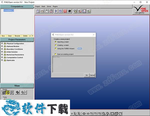The width and height of the screenshot is (150, 116).
Task: Click the first coordinate axes icon
Action: point(76,114)
